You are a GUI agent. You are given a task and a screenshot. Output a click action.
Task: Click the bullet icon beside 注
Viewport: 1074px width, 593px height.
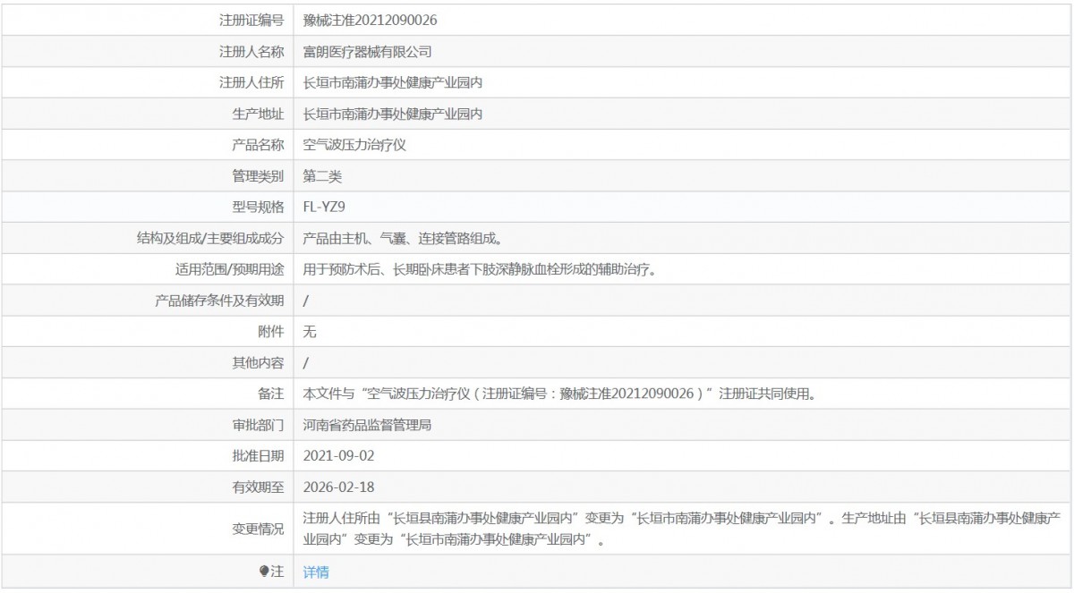coord(264,572)
